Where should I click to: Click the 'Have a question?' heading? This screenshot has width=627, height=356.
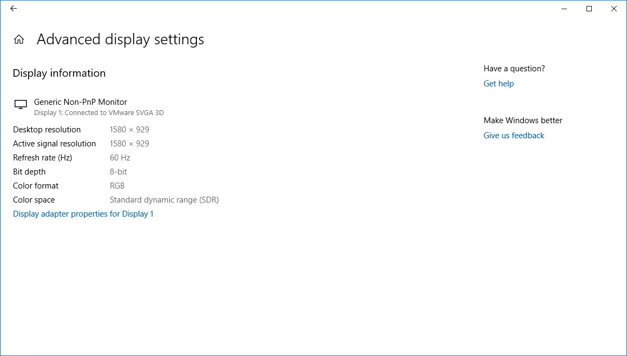click(x=514, y=69)
